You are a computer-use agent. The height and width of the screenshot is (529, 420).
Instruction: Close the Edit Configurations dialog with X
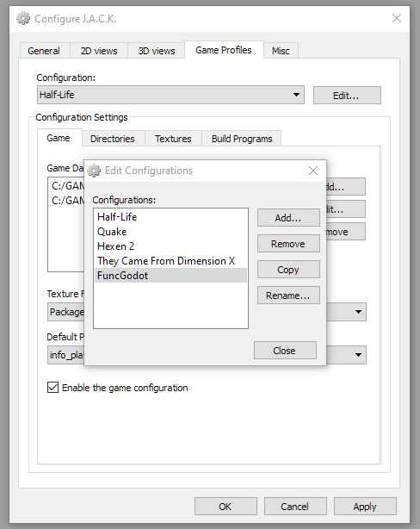click(x=313, y=171)
